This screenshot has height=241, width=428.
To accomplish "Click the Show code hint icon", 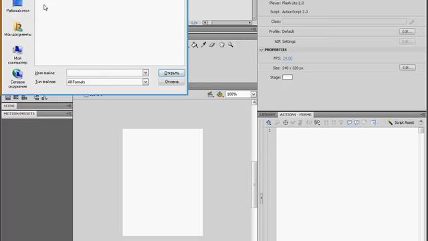I will pos(309,123).
